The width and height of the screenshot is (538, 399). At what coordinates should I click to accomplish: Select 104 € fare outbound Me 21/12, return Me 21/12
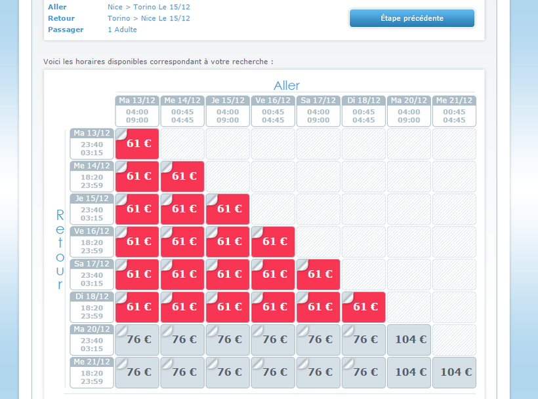[x=455, y=372]
